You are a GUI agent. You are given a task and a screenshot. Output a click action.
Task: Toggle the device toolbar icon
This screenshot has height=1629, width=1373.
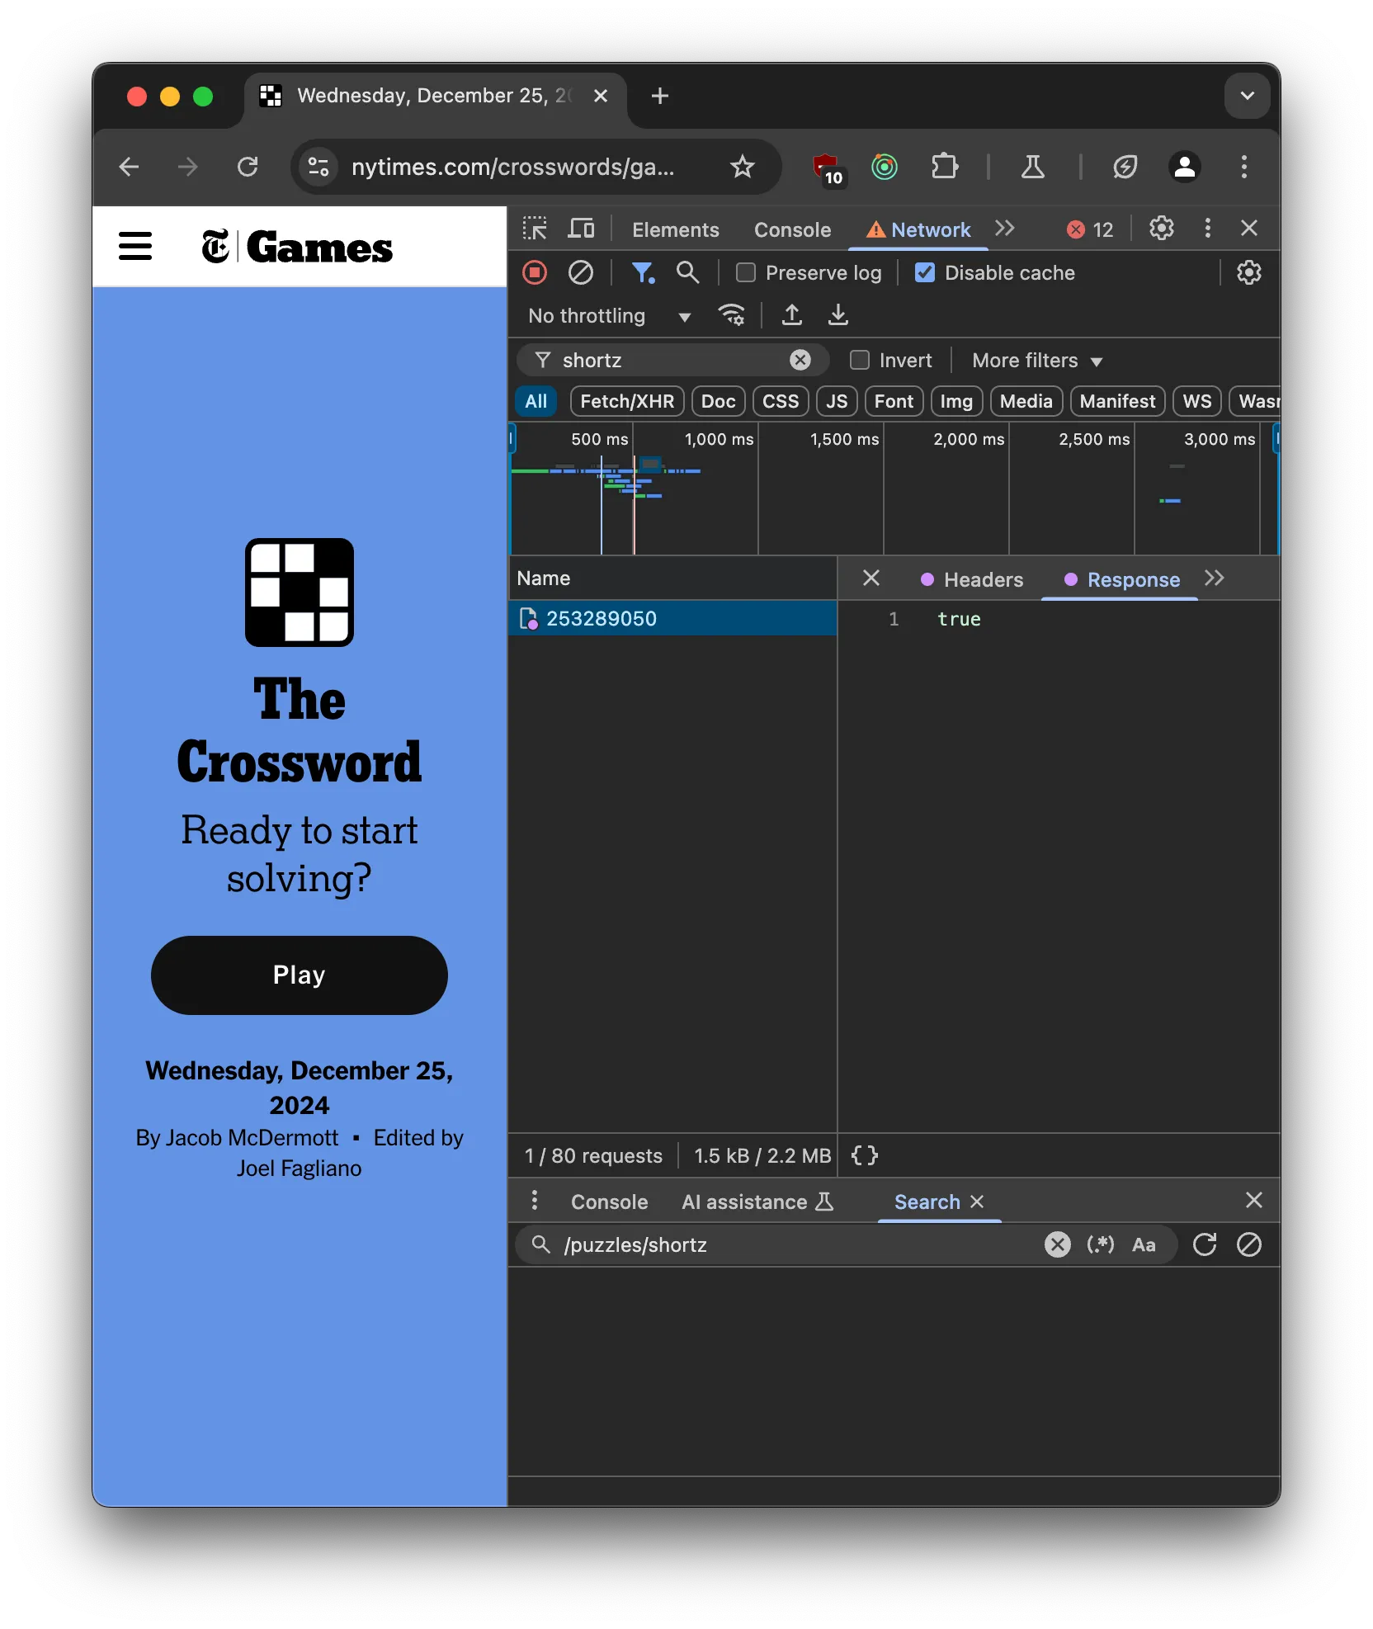581,229
